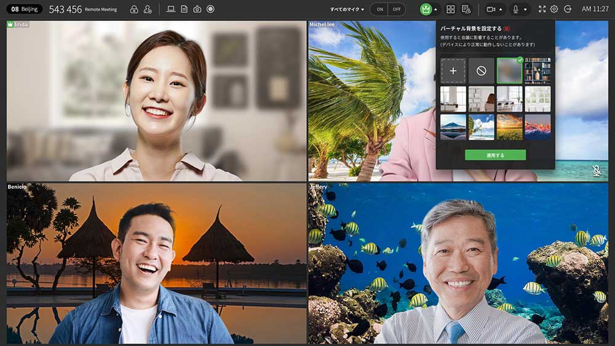The image size is (615, 346).
Task: Choose the white kitchen room background
Action: (453, 99)
